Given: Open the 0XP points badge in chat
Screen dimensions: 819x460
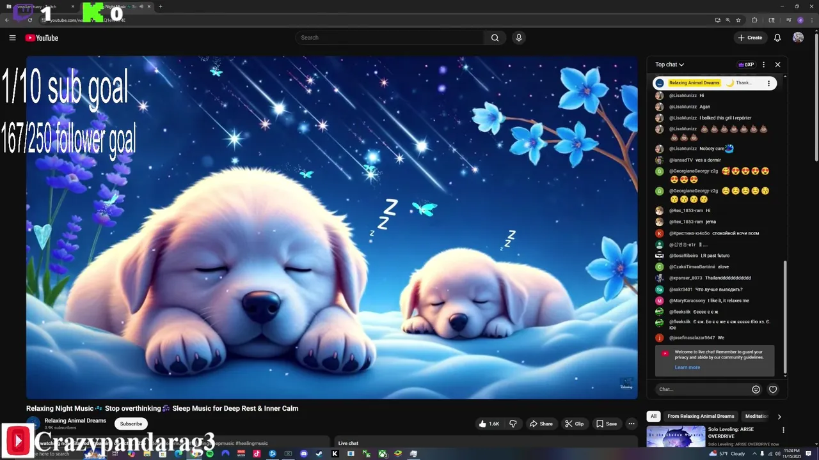Looking at the screenshot, I should (746, 65).
